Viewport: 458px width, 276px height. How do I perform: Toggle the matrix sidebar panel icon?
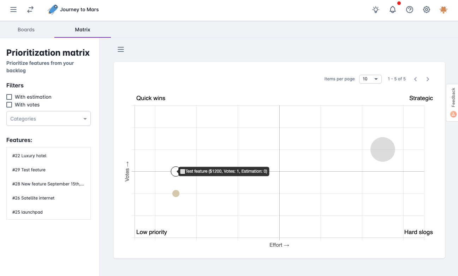pos(121,49)
